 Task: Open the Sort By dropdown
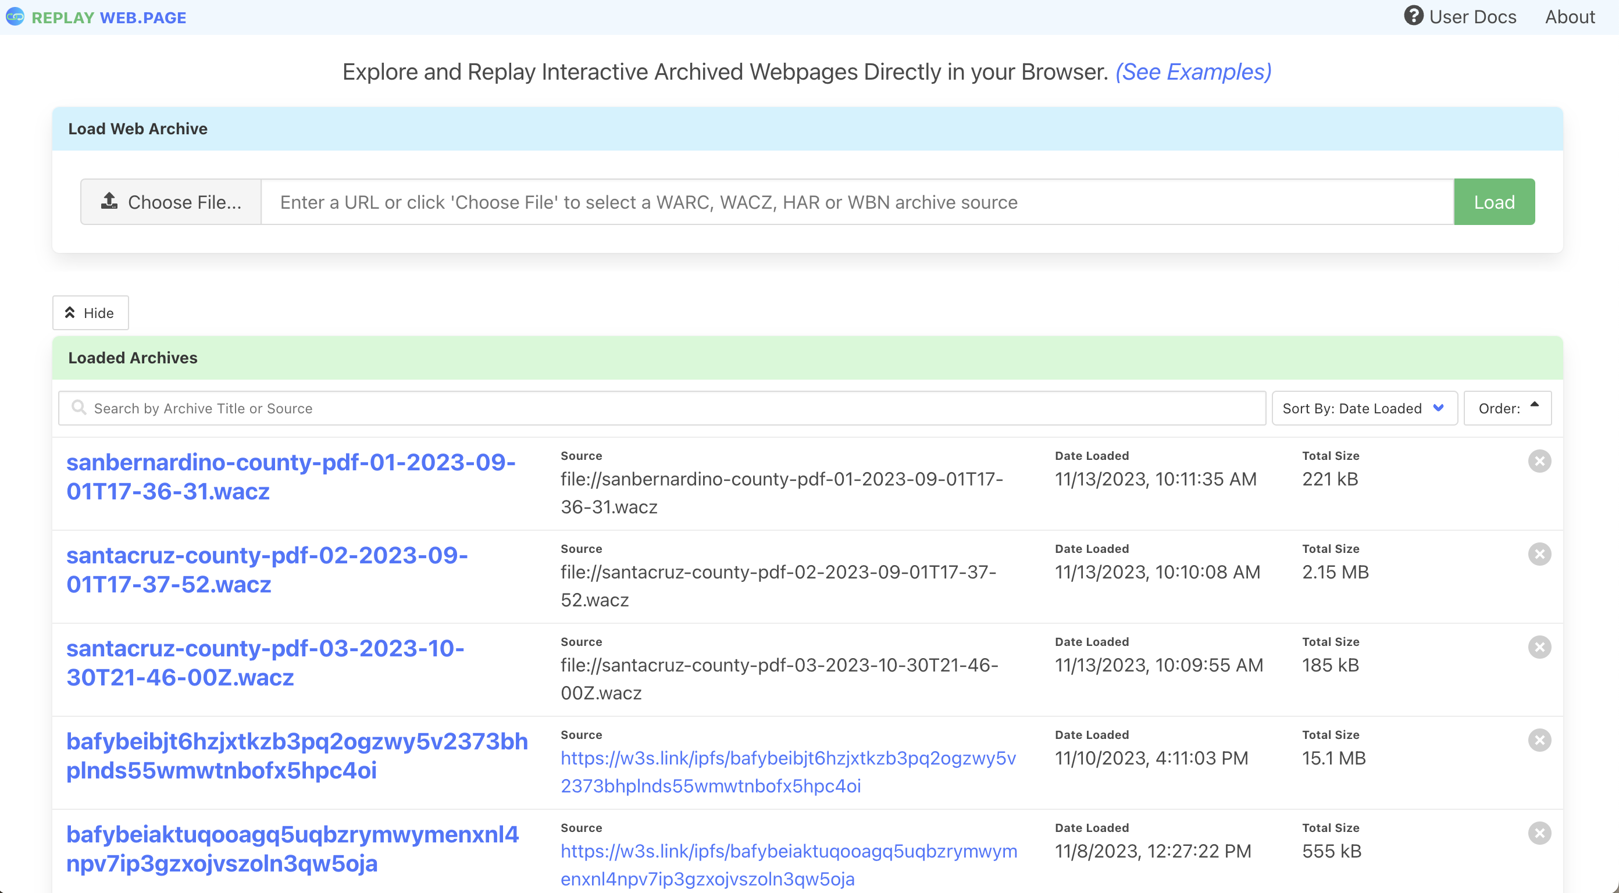coord(1364,408)
